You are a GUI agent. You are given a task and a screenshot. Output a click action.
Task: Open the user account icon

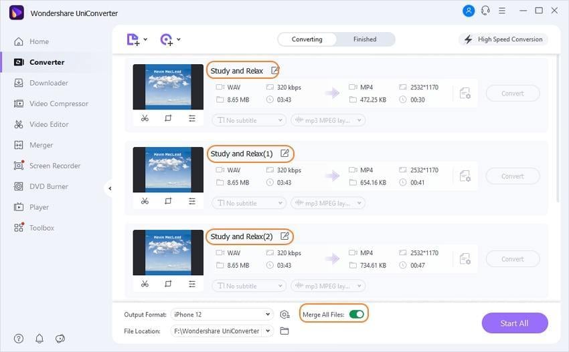[x=469, y=11]
